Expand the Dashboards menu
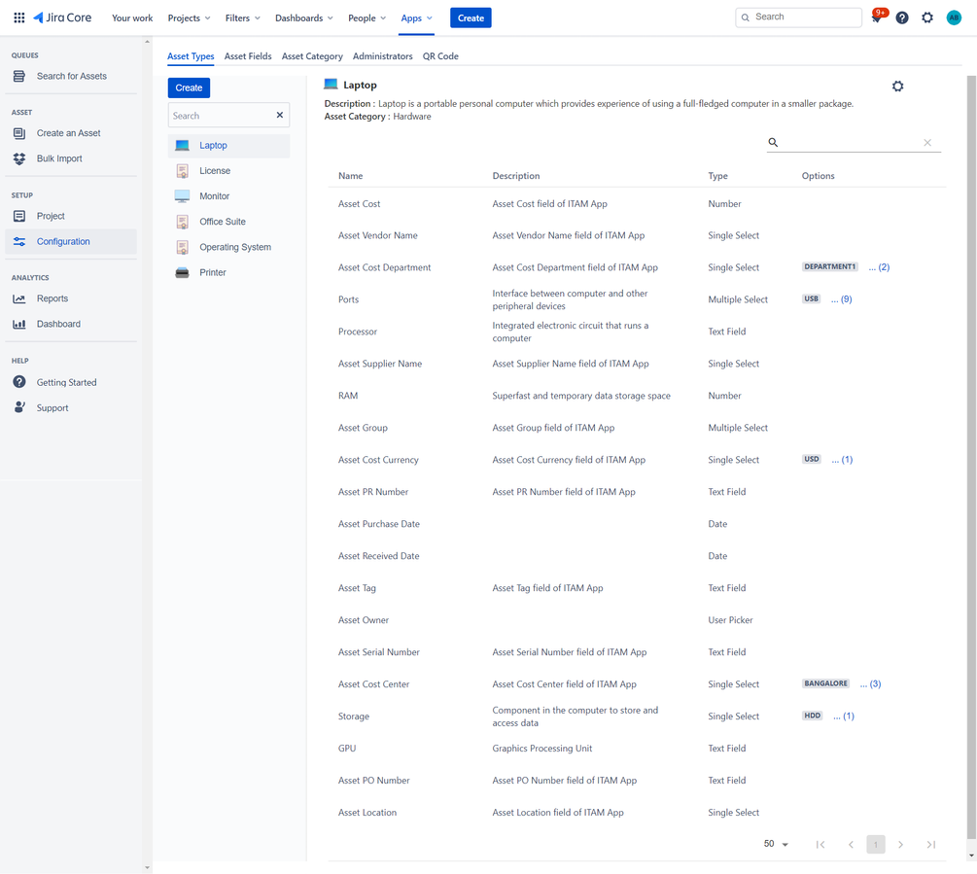The width and height of the screenshot is (977, 874). tap(304, 18)
